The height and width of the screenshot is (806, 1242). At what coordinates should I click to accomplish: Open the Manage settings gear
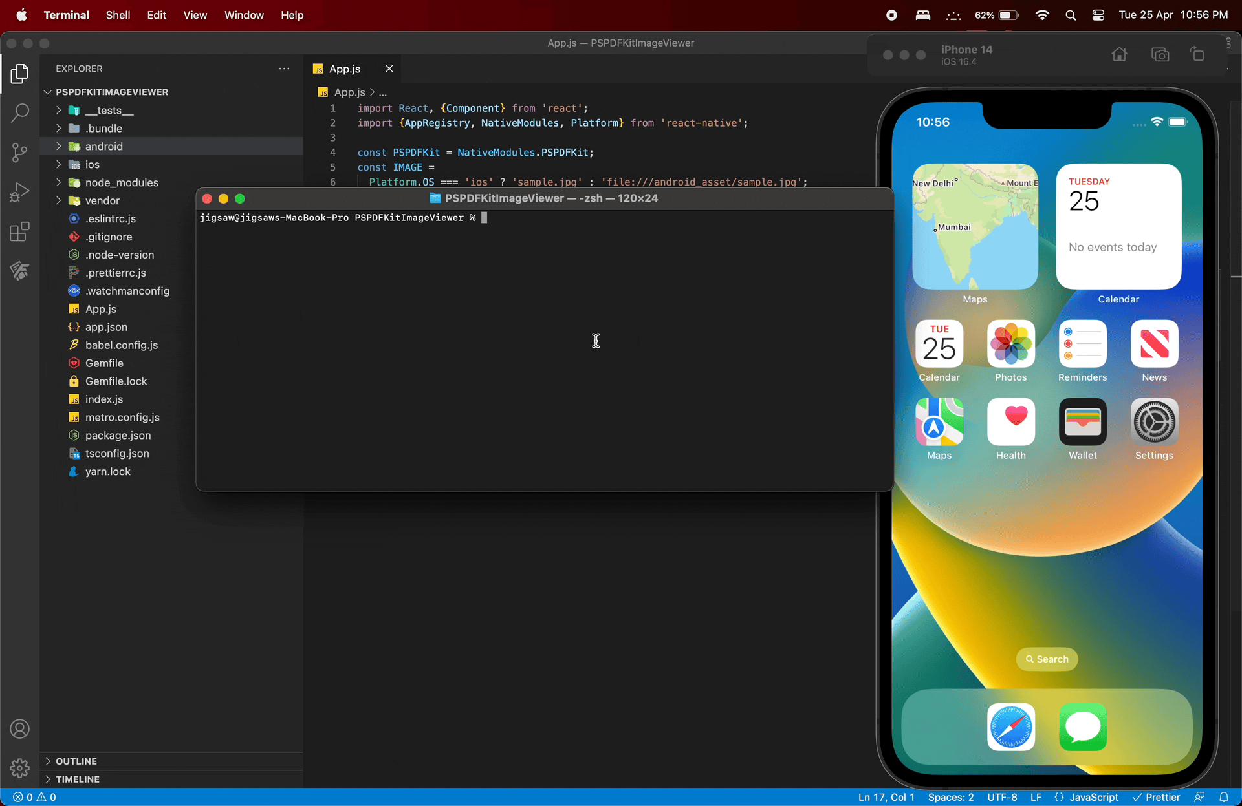(x=19, y=768)
